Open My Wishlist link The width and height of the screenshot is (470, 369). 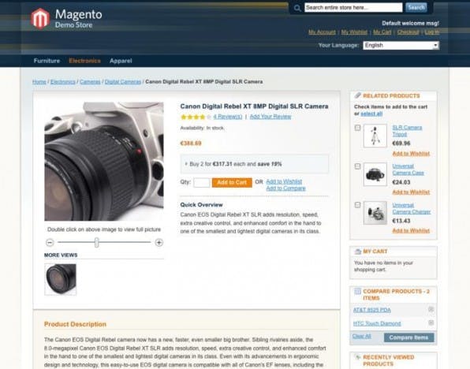coord(354,32)
